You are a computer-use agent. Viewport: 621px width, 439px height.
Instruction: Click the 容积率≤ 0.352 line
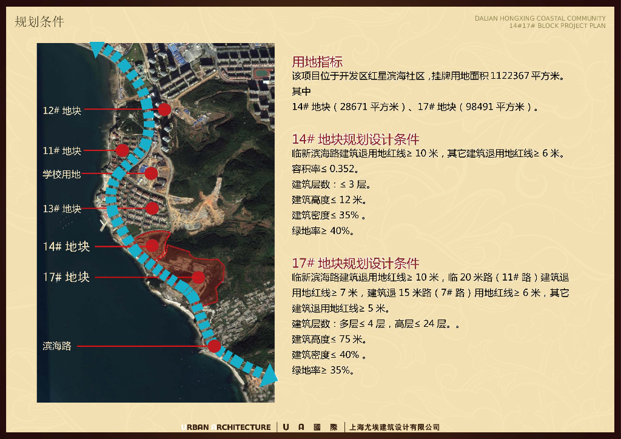(325, 169)
